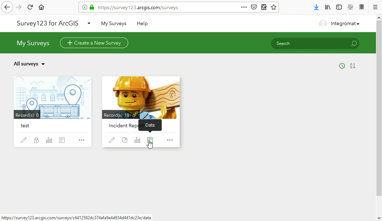Click the browser address bar URL
The height and width of the screenshot is (221, 382).
pos(138,7)
